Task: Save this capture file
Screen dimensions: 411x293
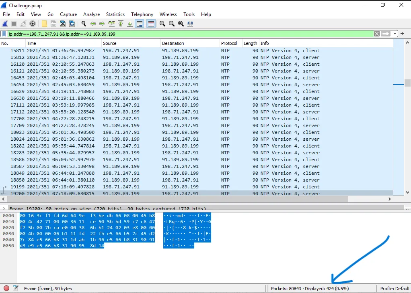Action: point(53,24)
